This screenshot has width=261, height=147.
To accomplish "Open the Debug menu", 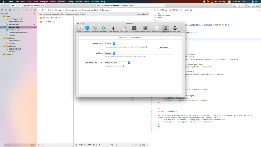I will point(70,2).
